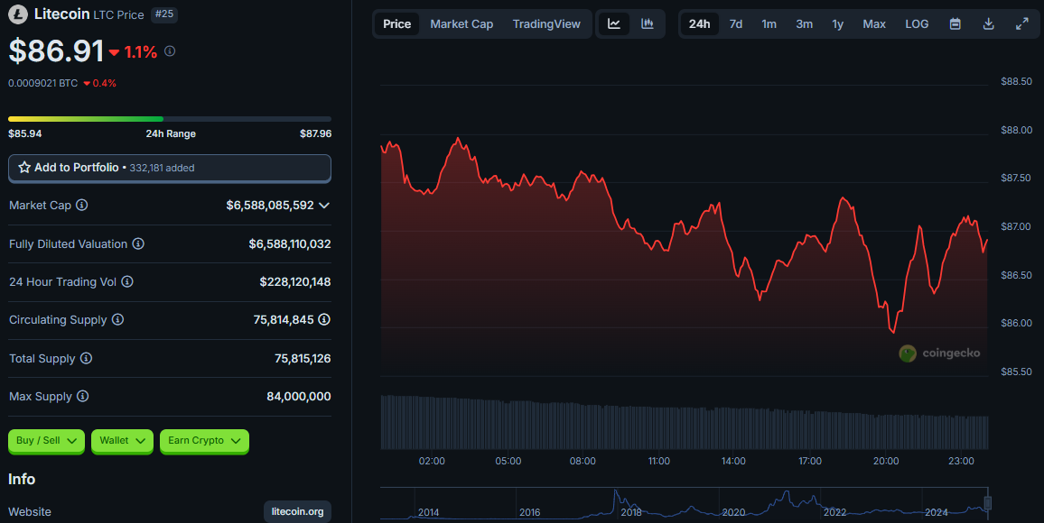Expand chart to fullscreen

coord(1022,24)
